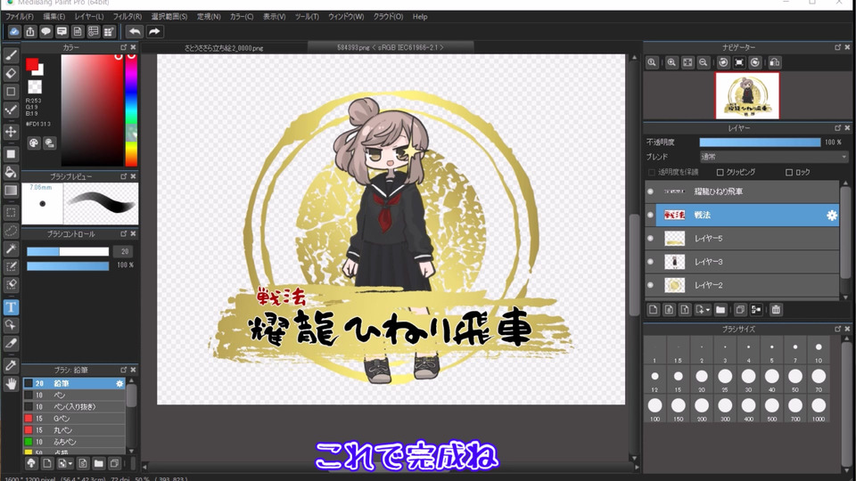This screenshot has height=481, width=856.
Task: Click the cloud save icon in the toolbar
Action: pyautogui.click(x=14, y=32)
